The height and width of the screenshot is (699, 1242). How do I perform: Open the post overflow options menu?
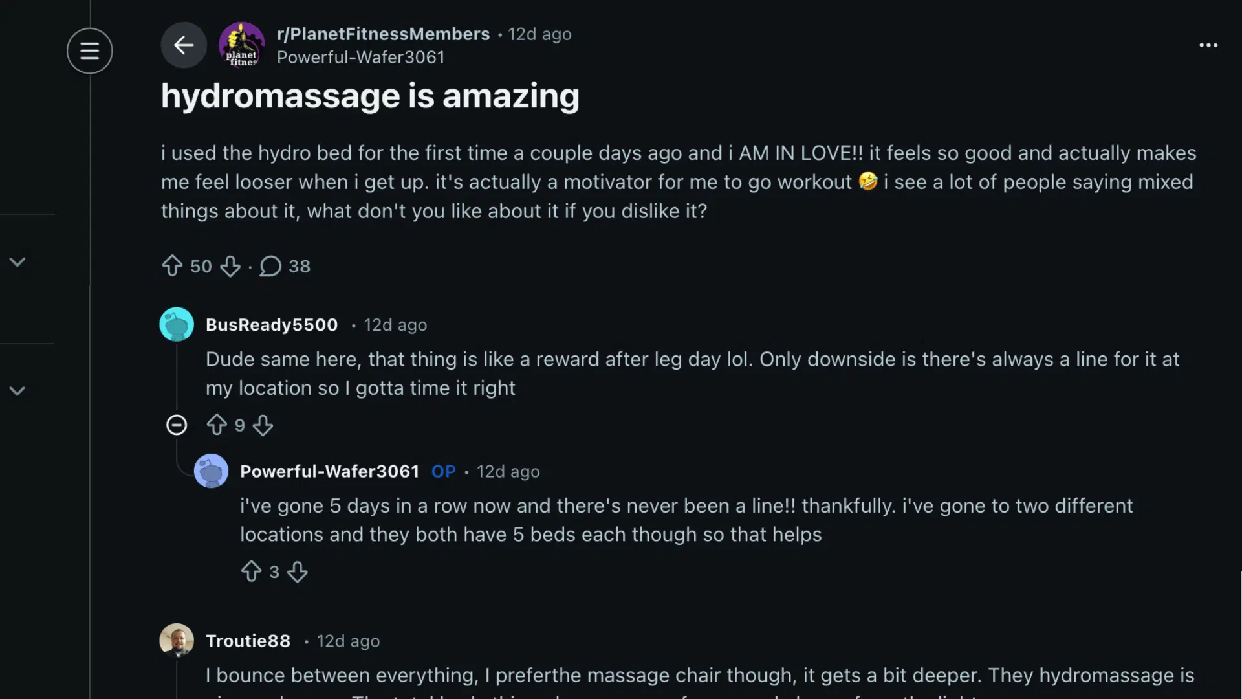(1208, 45)
